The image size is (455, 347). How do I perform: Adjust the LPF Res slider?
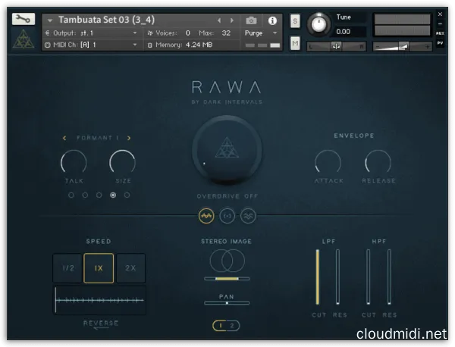337,277
